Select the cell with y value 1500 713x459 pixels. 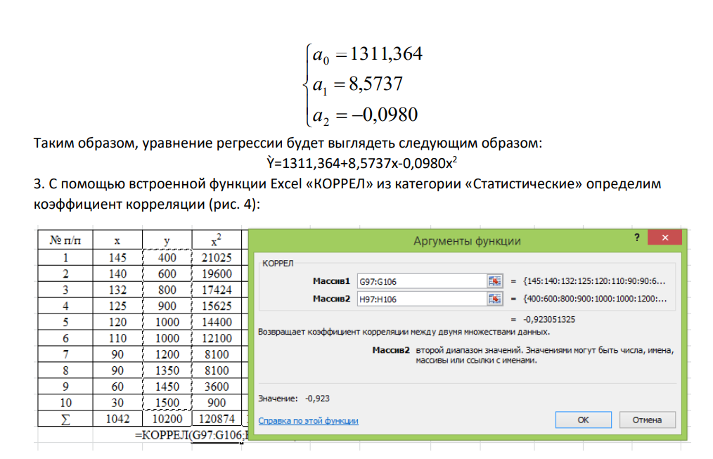[167, 403]
